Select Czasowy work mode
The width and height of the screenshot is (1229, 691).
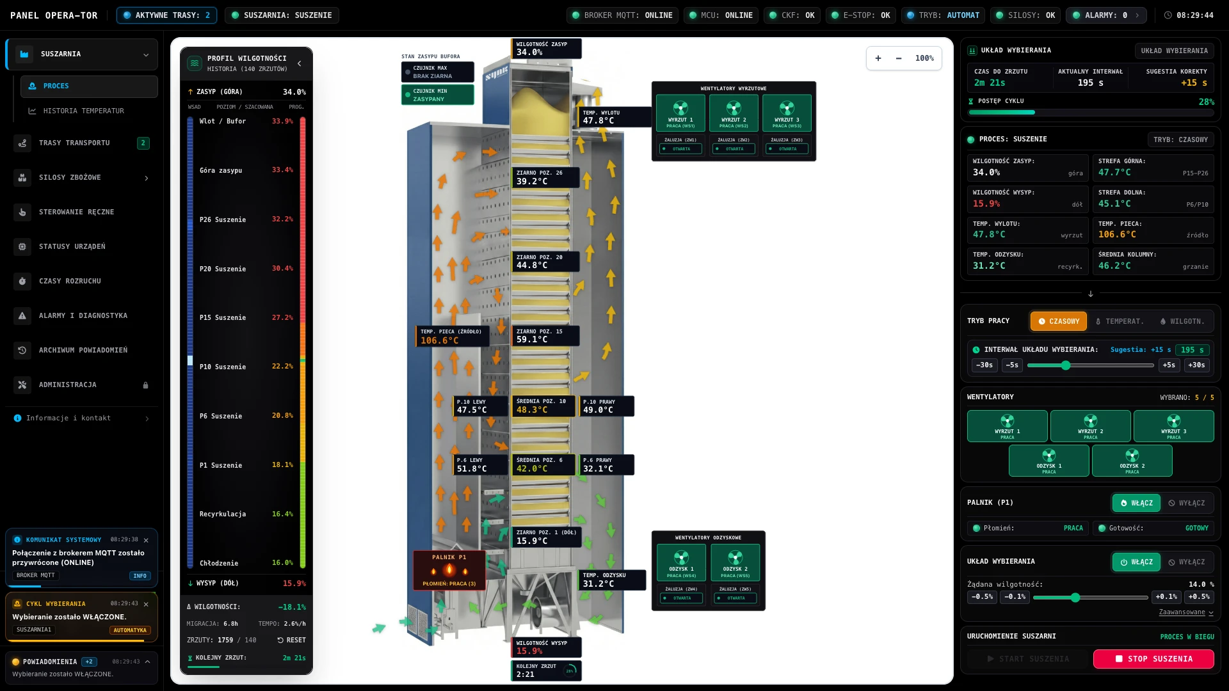[x=1059, y=321]
